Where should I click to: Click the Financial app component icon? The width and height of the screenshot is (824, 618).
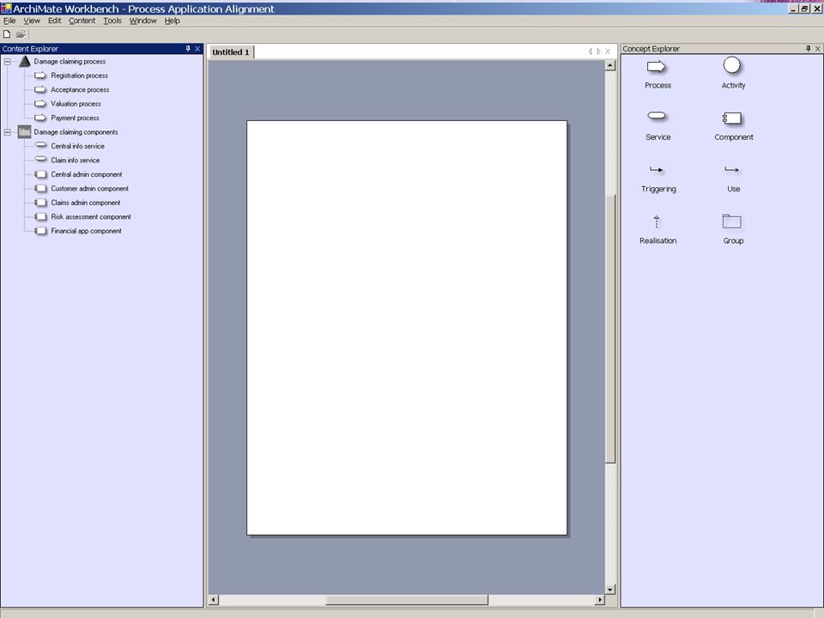click(x=40, y=231)
